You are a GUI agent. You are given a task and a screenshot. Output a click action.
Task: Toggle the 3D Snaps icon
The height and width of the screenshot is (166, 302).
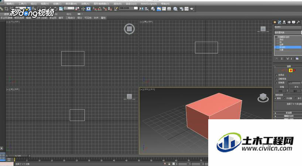tap(95, 8)
